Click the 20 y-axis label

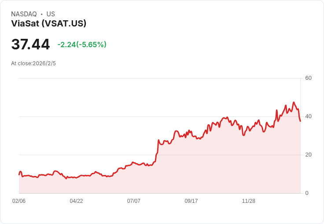(x=308, y=155)
